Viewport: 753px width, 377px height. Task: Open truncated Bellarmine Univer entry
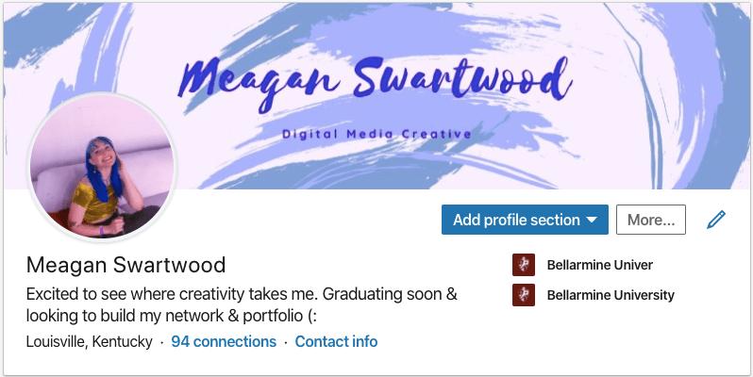[x=600, y=265]
